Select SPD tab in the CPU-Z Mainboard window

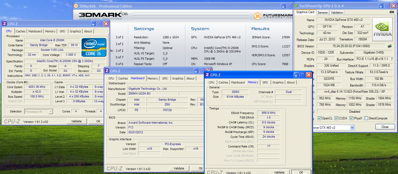tap(165, 78)
